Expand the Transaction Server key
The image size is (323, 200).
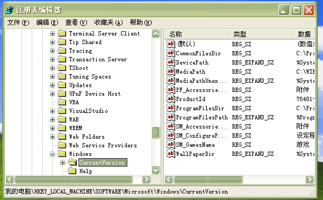click(x=52, y=60)
